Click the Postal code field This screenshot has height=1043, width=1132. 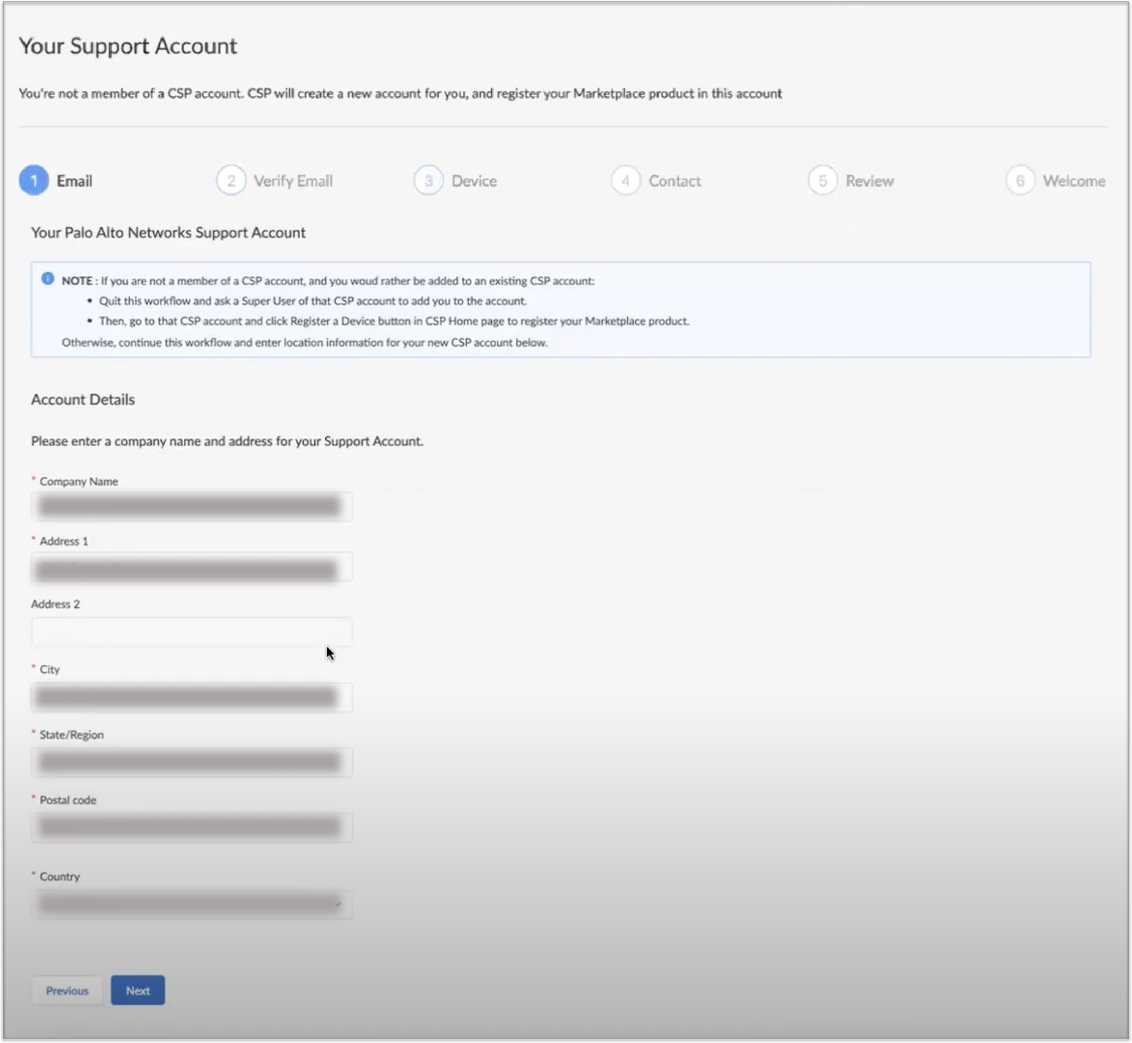coord(191,827)
